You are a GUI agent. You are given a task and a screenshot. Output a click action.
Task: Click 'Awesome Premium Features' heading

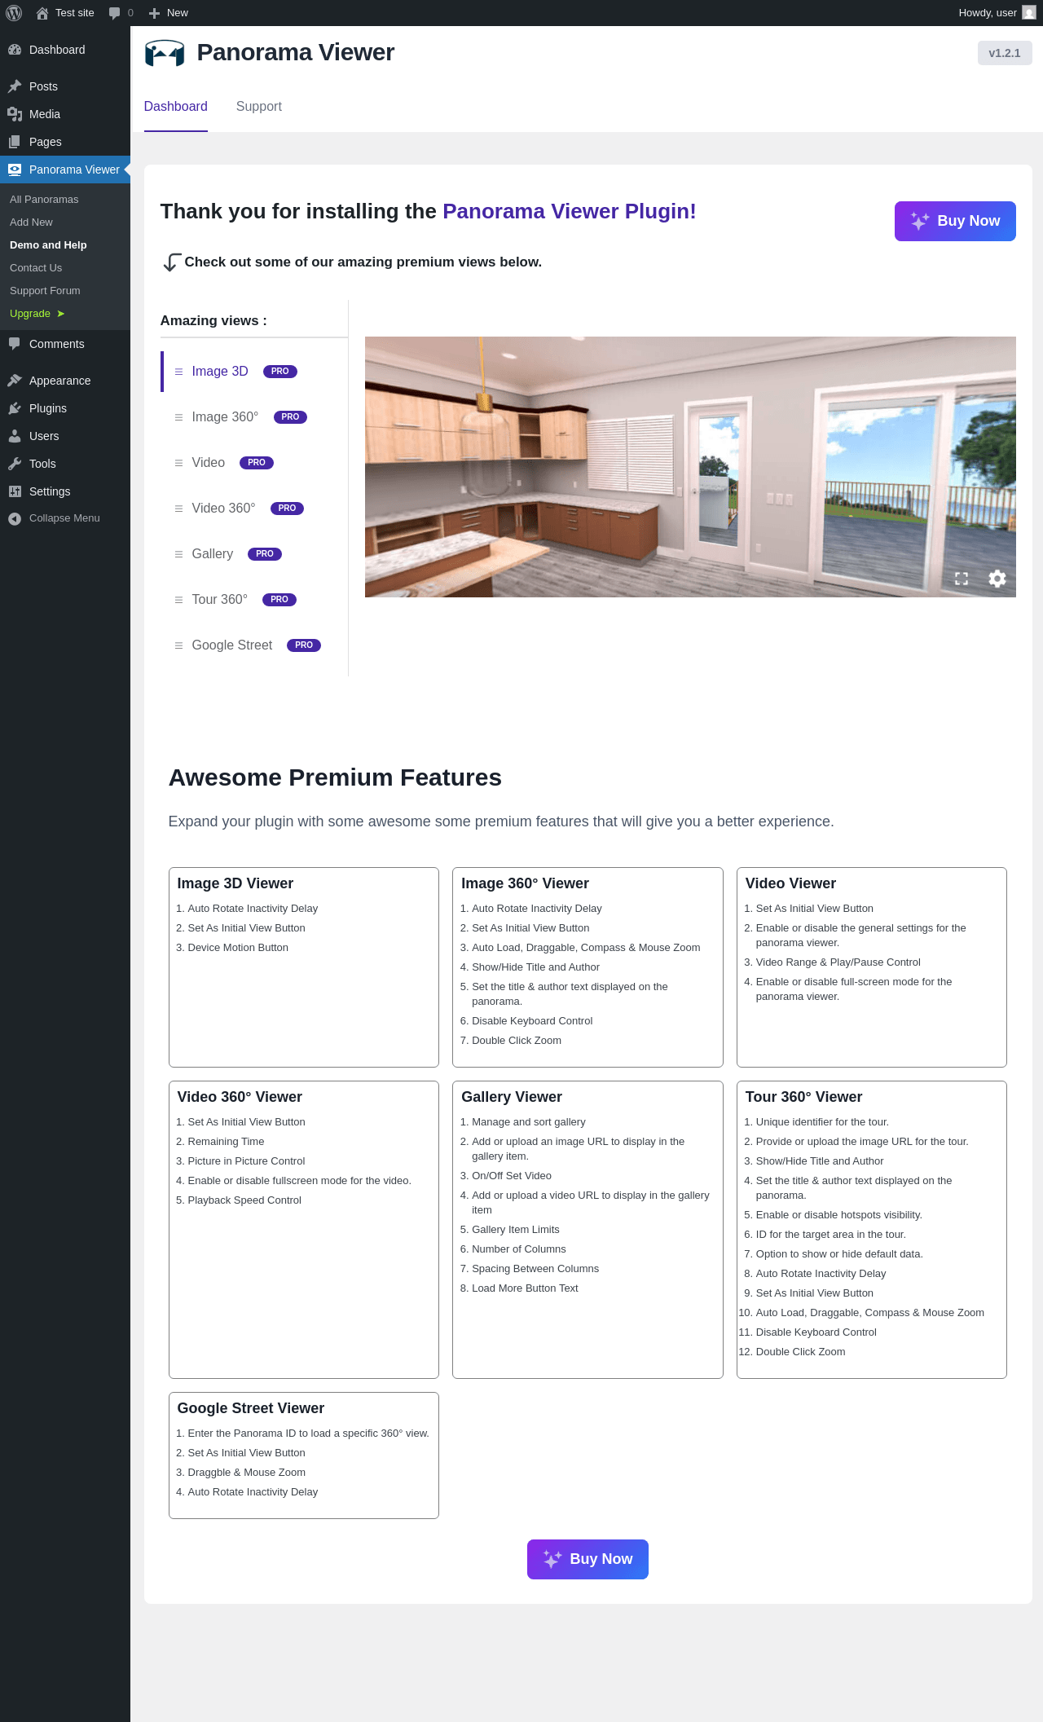tap(335, 777)
